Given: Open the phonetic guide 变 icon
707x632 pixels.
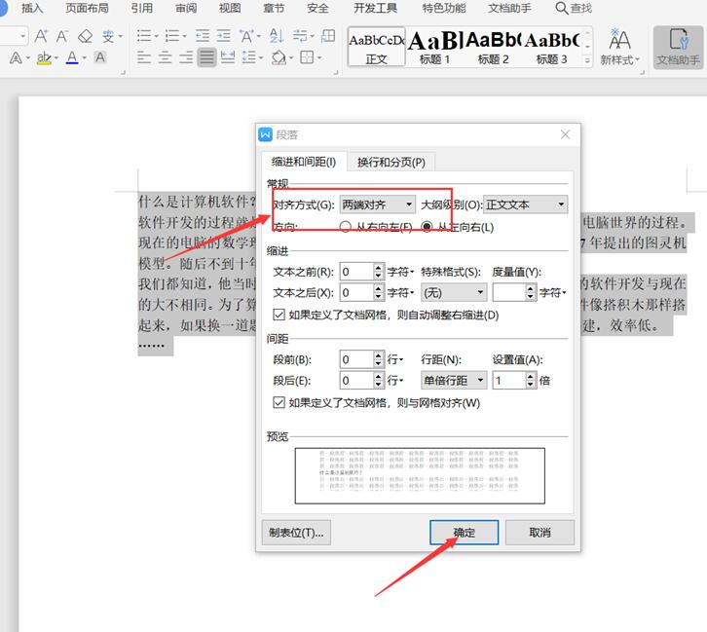Looking at the screenshot, I should tap(108, 36).
